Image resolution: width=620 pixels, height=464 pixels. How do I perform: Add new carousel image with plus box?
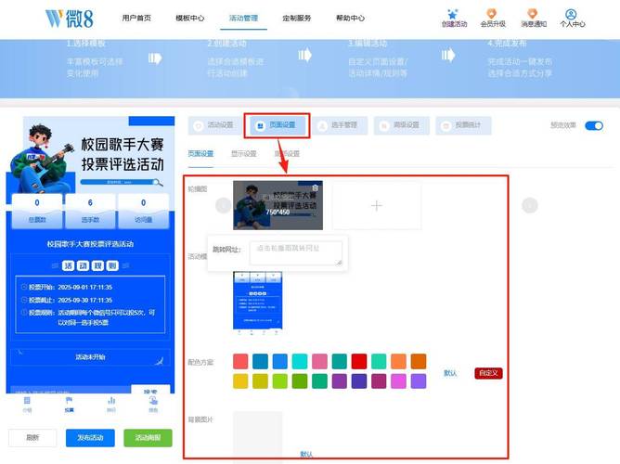(x=376, y=205)
